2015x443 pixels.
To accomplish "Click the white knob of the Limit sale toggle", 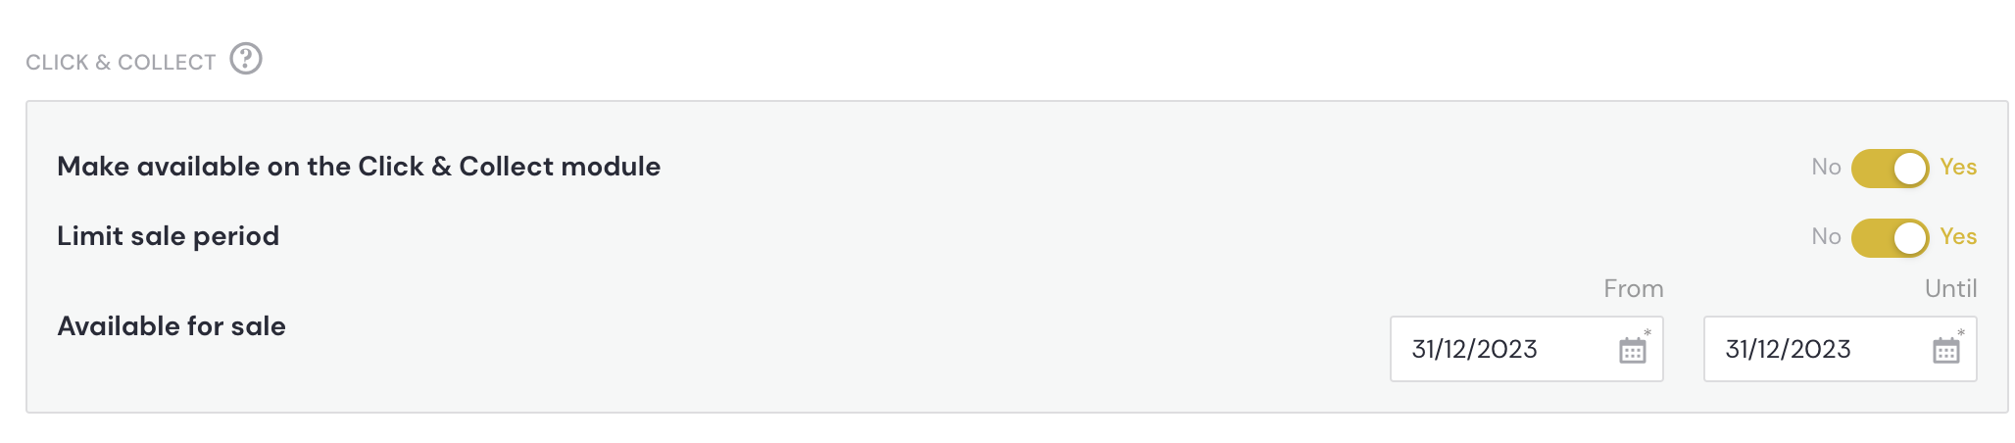I will coord(1909,238).
